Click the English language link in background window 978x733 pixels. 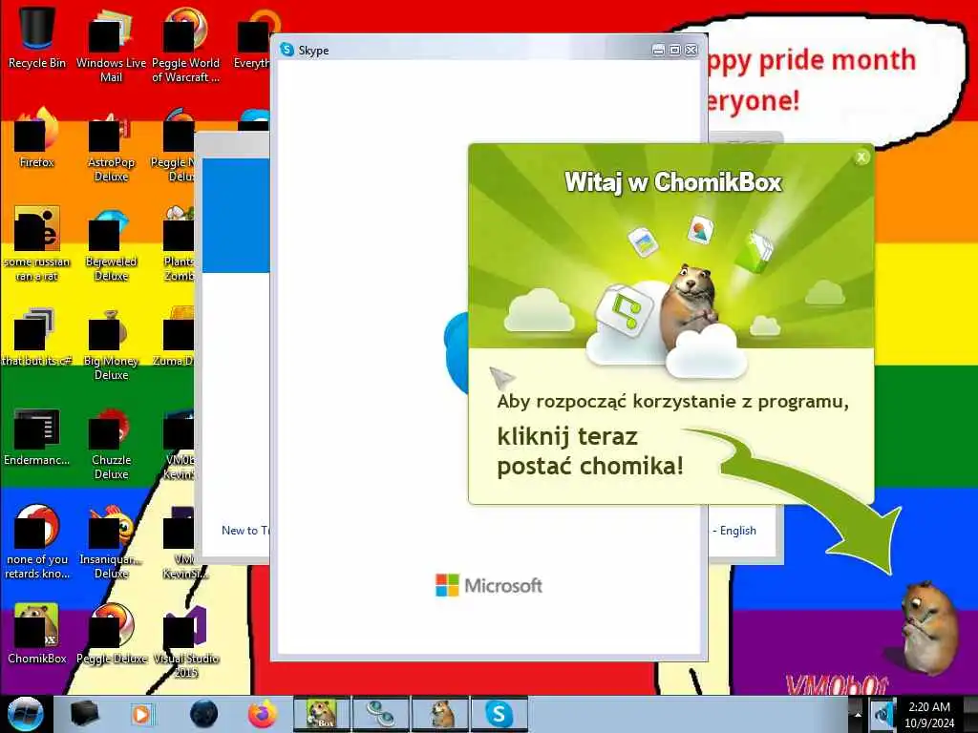[x=738, y=531]
